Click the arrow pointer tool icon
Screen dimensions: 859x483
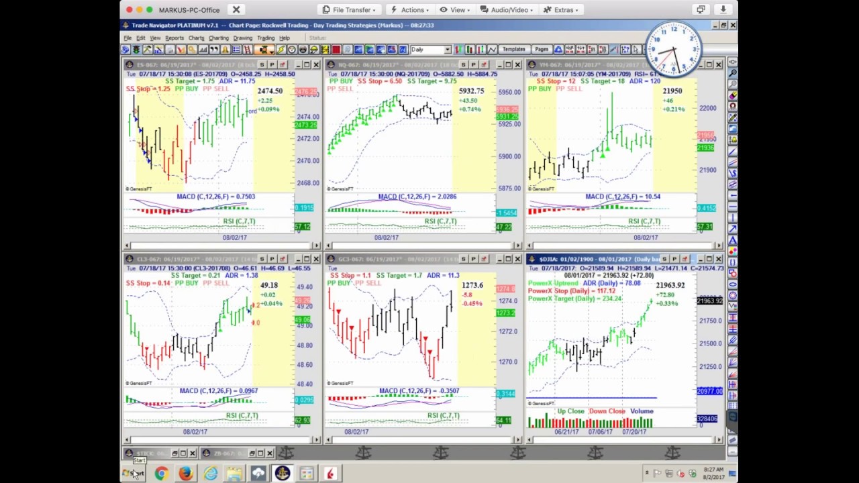pyautogui.click(x=636, y=50)
